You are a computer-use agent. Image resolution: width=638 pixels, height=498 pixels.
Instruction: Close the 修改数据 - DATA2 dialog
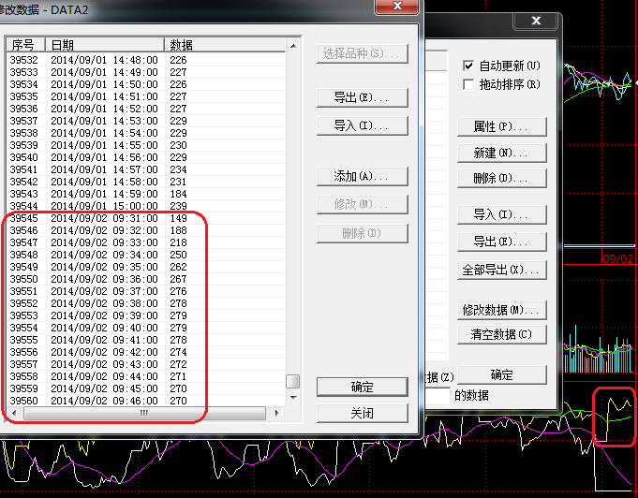(397, 7)
